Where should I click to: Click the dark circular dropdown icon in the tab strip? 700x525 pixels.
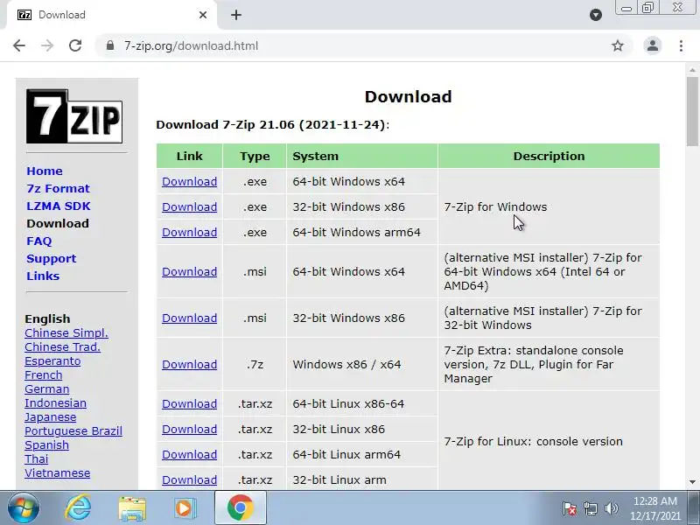coord(596,15)
